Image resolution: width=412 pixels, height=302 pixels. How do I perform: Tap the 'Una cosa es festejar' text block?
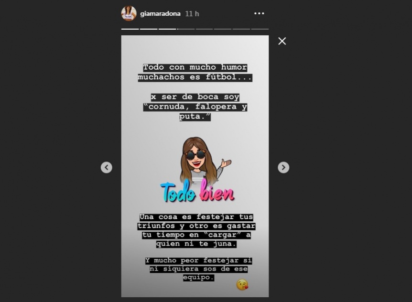tap(196, 230)
